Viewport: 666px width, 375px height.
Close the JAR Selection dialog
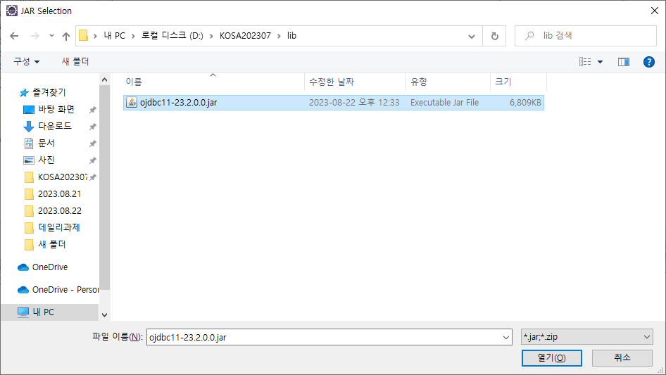(x=655, y=11)
